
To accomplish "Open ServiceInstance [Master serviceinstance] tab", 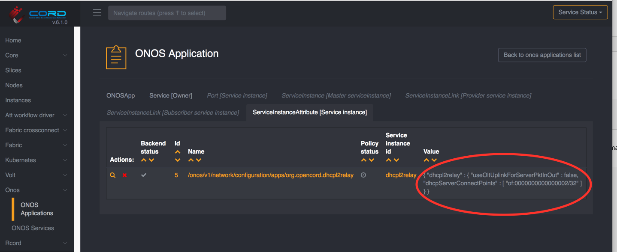I will (x=336, y=95).
